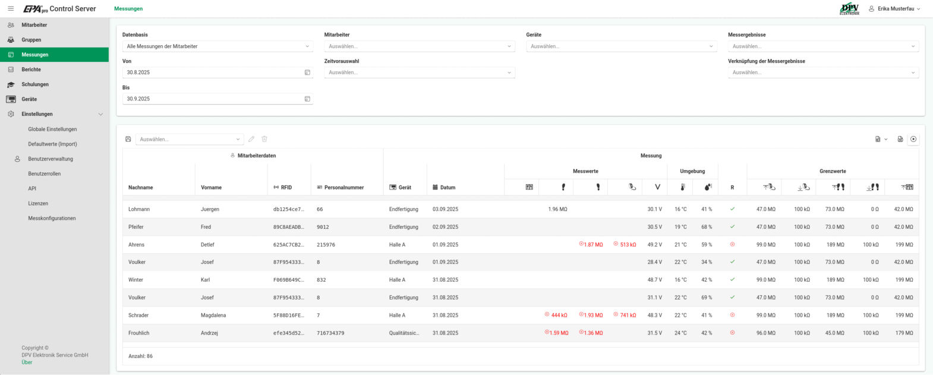Click the thermometer temperature column header
Viewport: 933px width, 375px height.
coord(682,187)
